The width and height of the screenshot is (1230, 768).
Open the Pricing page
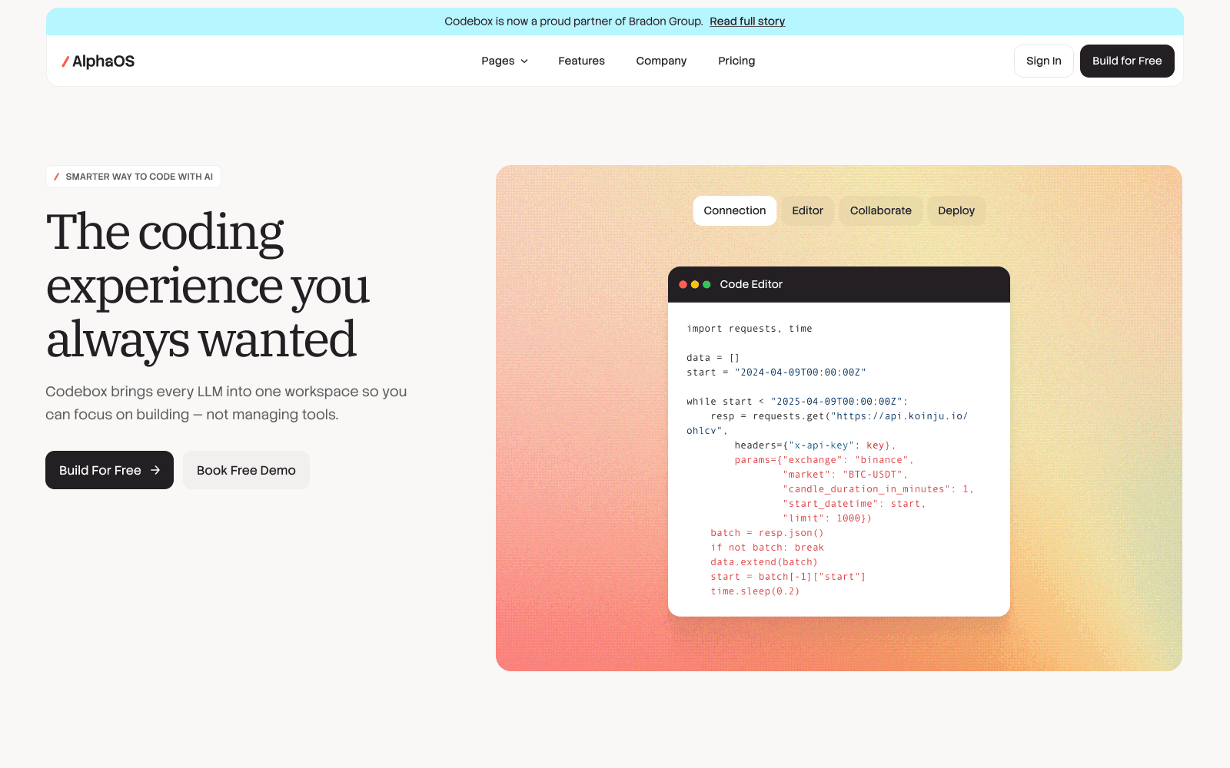point(736,61)
